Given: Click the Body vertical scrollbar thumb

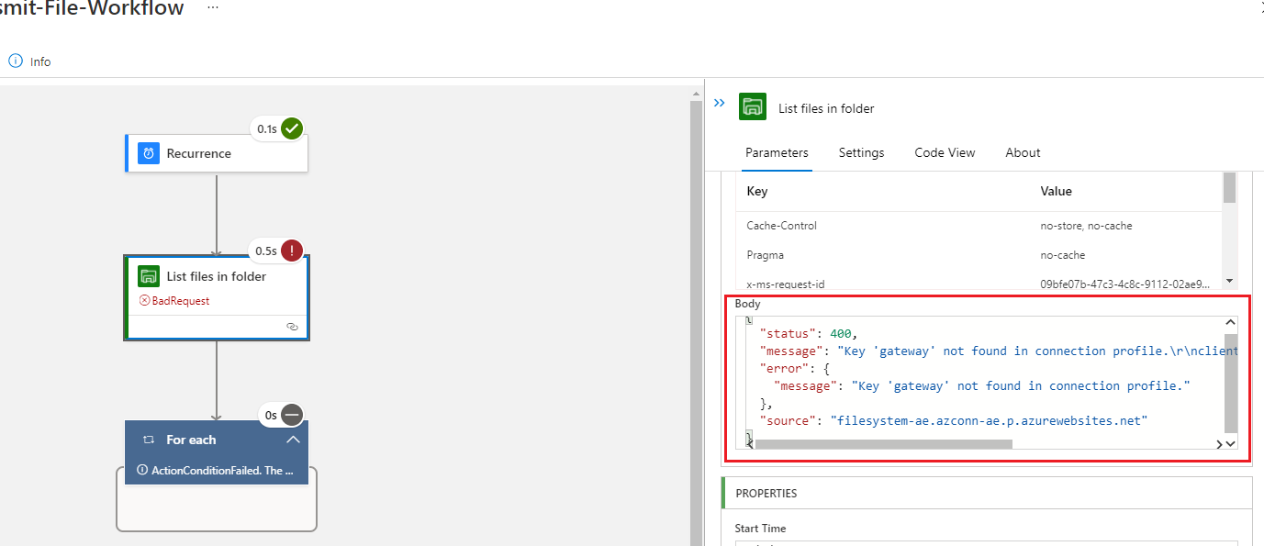Looking at the screenshot, I should (x=1231, y=383).
